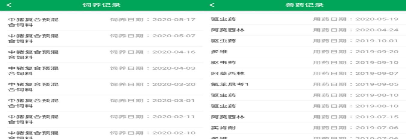Open feeding record dated 2020-04-16
Viewport: 406px width, 139px height.
[x=101, y=55]
